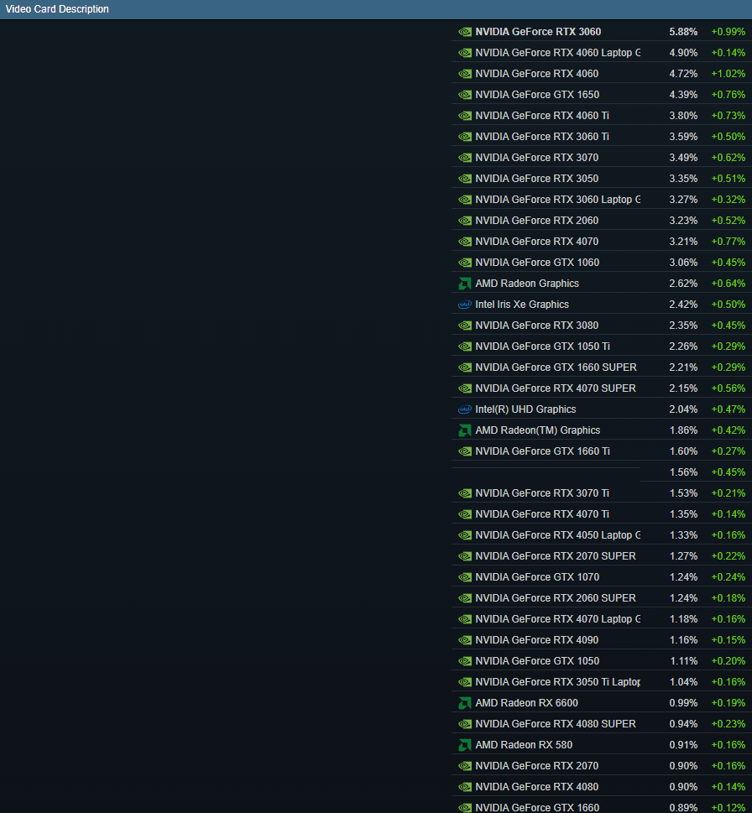This screenshot has width=752, height=813.
Task: Click the NVIDIA logo beside GeForce GTX 1650
Action: [464, 95]
